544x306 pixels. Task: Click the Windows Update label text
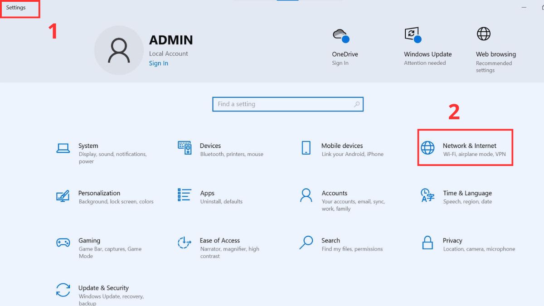click(x=428, y=54)
